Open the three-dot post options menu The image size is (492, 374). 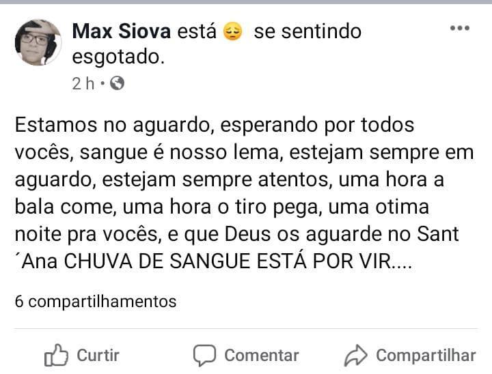pos(459,28)
